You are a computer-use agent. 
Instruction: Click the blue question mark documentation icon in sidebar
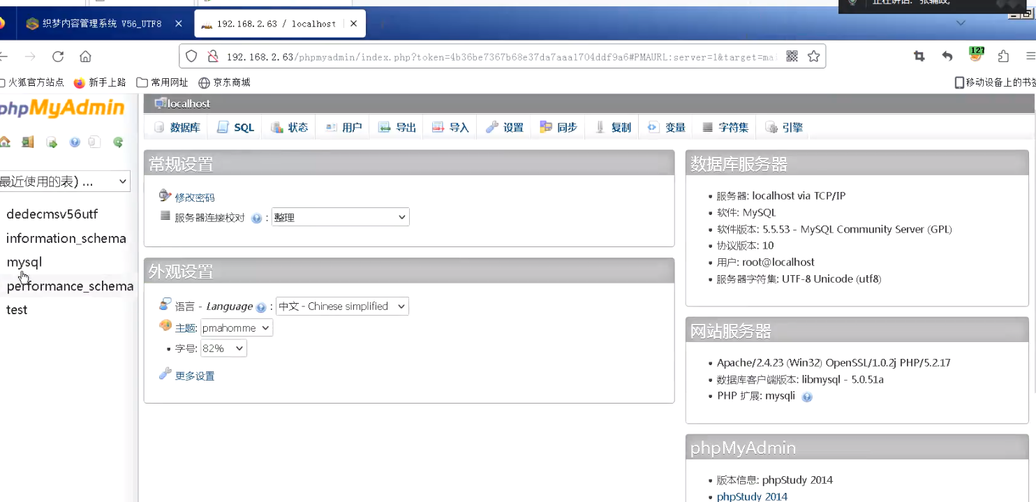[x=75, y=142]
